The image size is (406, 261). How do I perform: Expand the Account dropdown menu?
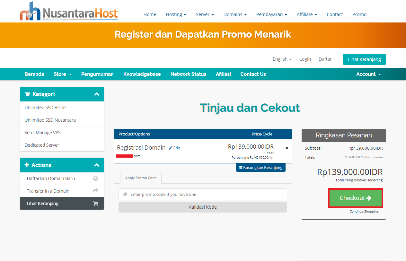(368, 74)
